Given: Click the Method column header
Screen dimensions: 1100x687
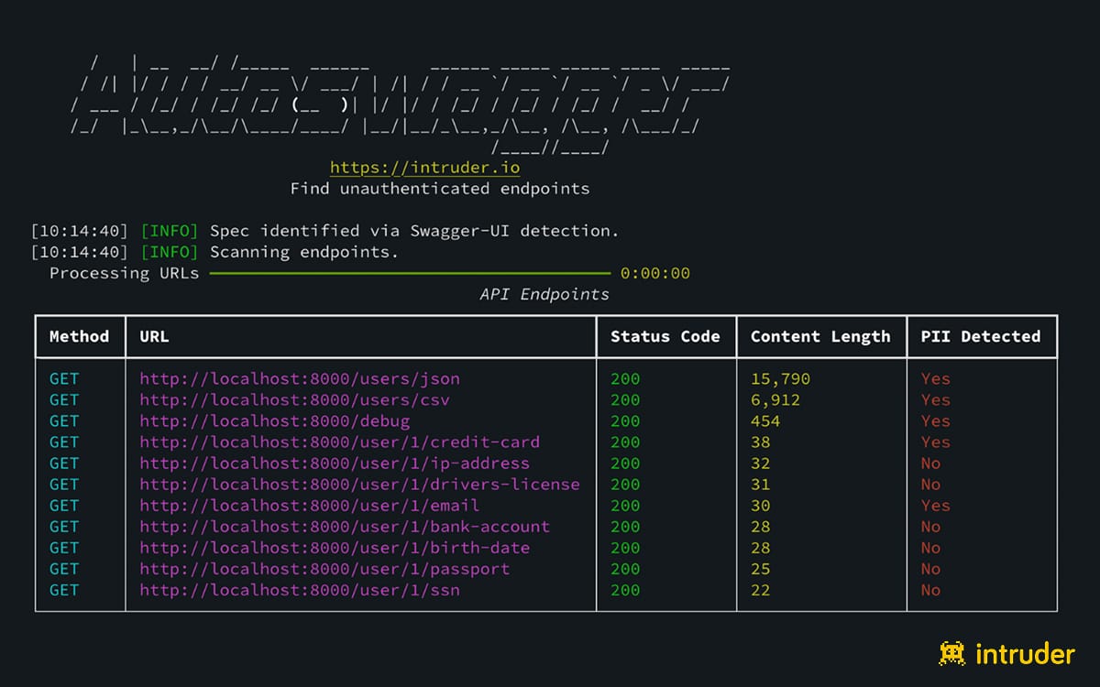Looking at the screenshot, I should (x=80, y=336).
